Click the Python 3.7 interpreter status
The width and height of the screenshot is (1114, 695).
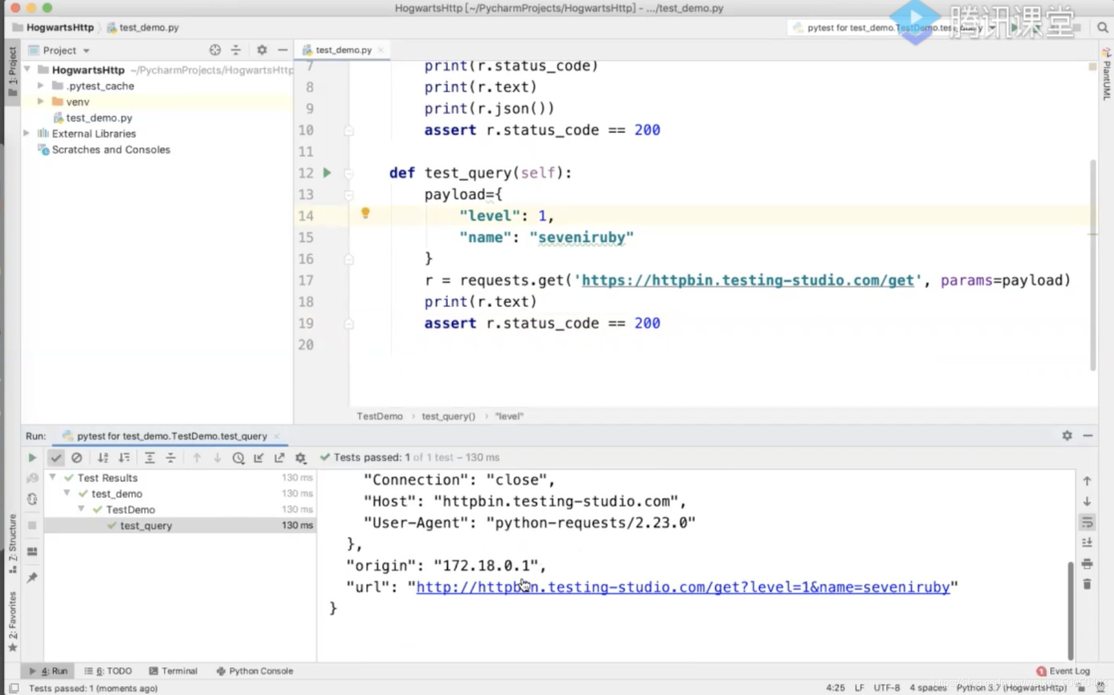(x=1012, y=688)
